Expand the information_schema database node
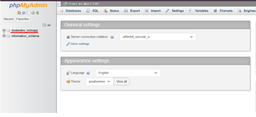 (4, 36)
